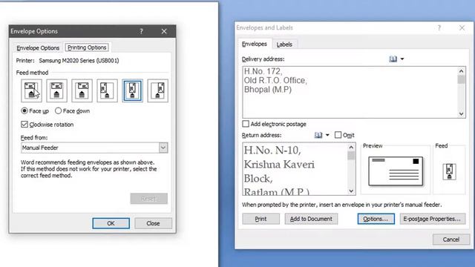Select the third feed method icon

click(82, 90)
